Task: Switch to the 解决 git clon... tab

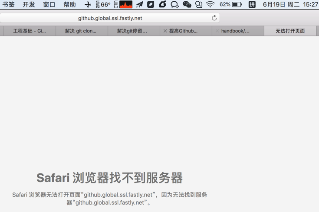Action: click(82, 31)
